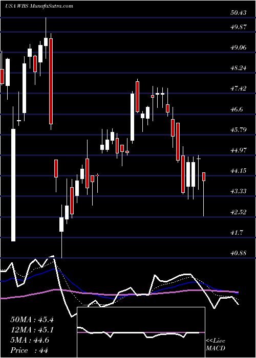The width and height of the screenshot is (256, 358).
Task: Select the 45.79 price axis label
Action: pos(239,130)
